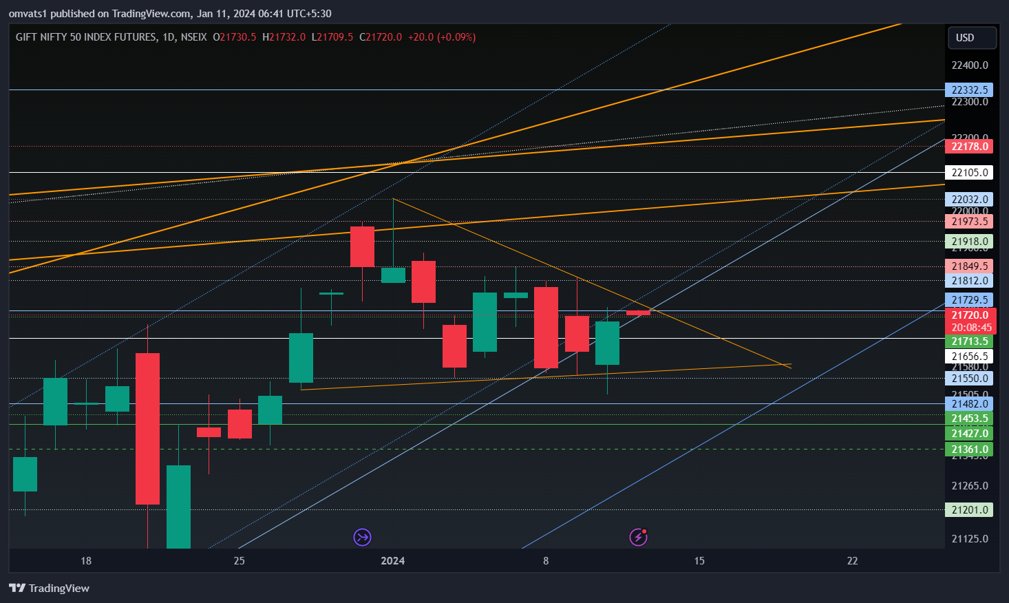
Task: Click the green 21453.5 price label
Action: coord(969,419)
